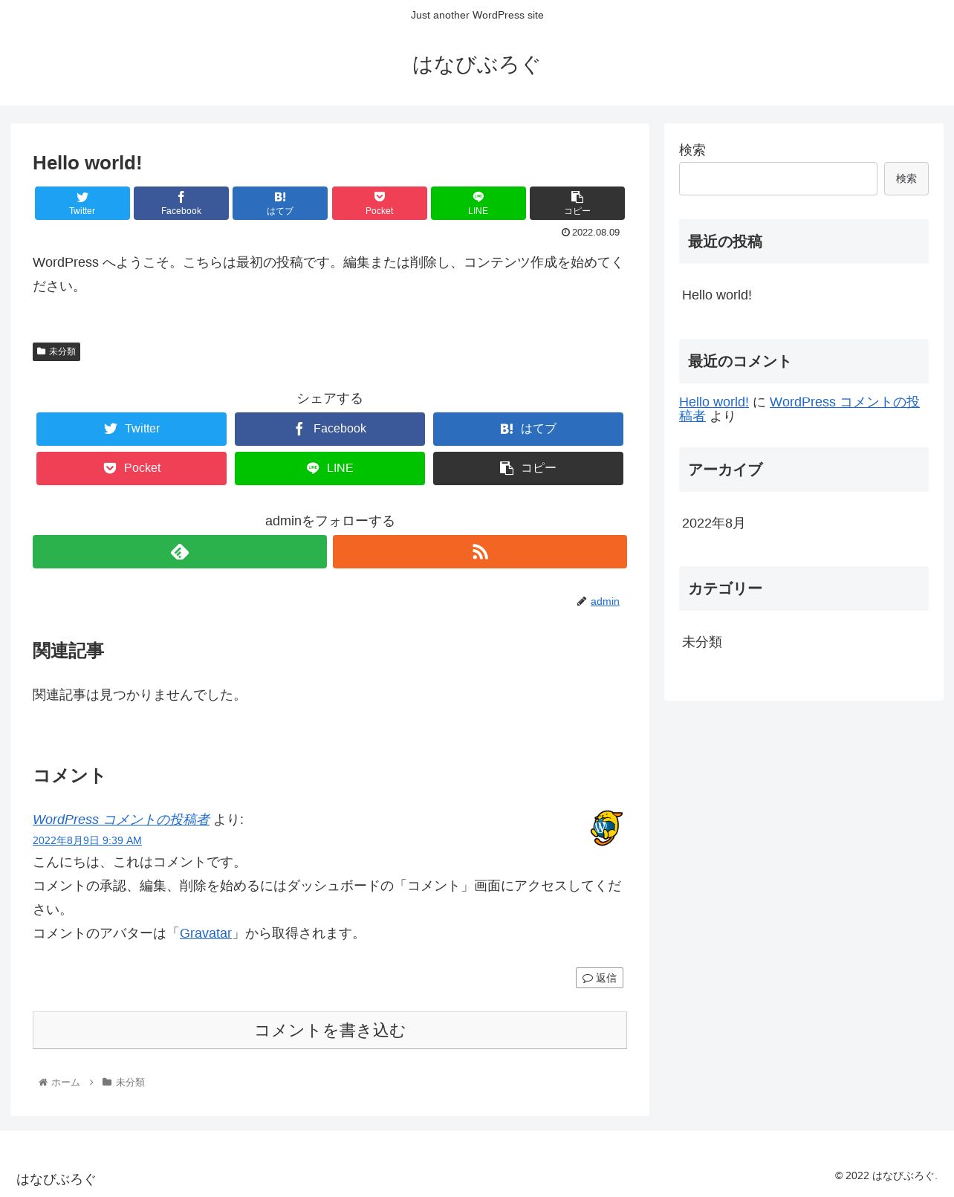Open the sidebar WordPress コメントの投稿者 link
Viewport: 954px width, 1197px height.
(799, 409)
